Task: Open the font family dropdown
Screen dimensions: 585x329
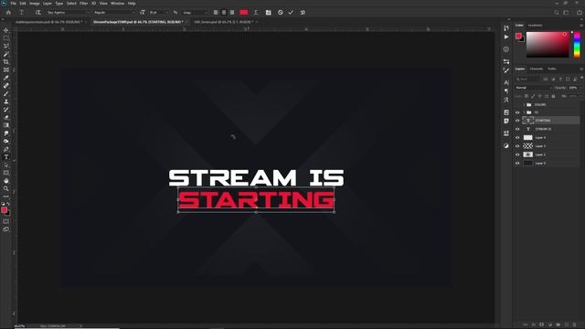Action: tap(68, 12)
